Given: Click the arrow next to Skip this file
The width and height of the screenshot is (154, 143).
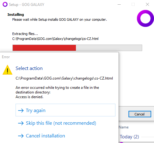Looking at the screenshot, I should coord(21,123).
